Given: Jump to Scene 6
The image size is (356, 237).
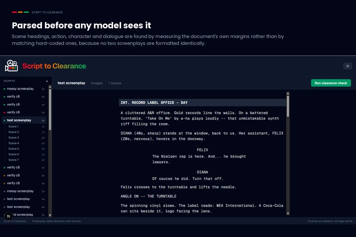Looking at the screenshot, I should (x=26, y=154).
